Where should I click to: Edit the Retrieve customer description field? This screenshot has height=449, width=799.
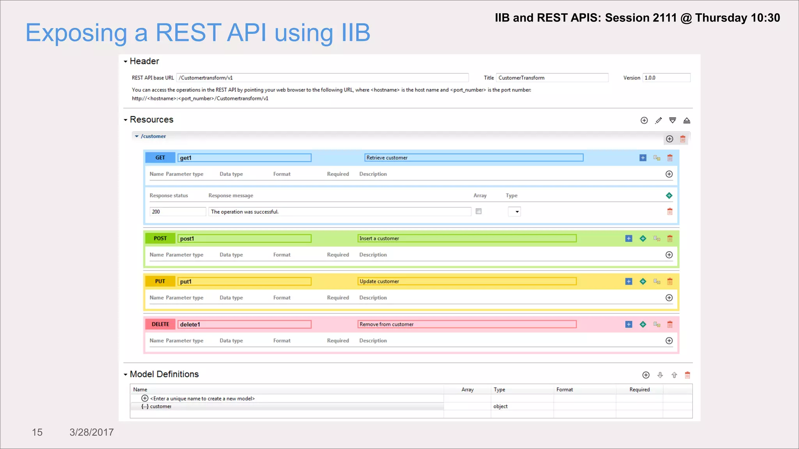point(474,158)
